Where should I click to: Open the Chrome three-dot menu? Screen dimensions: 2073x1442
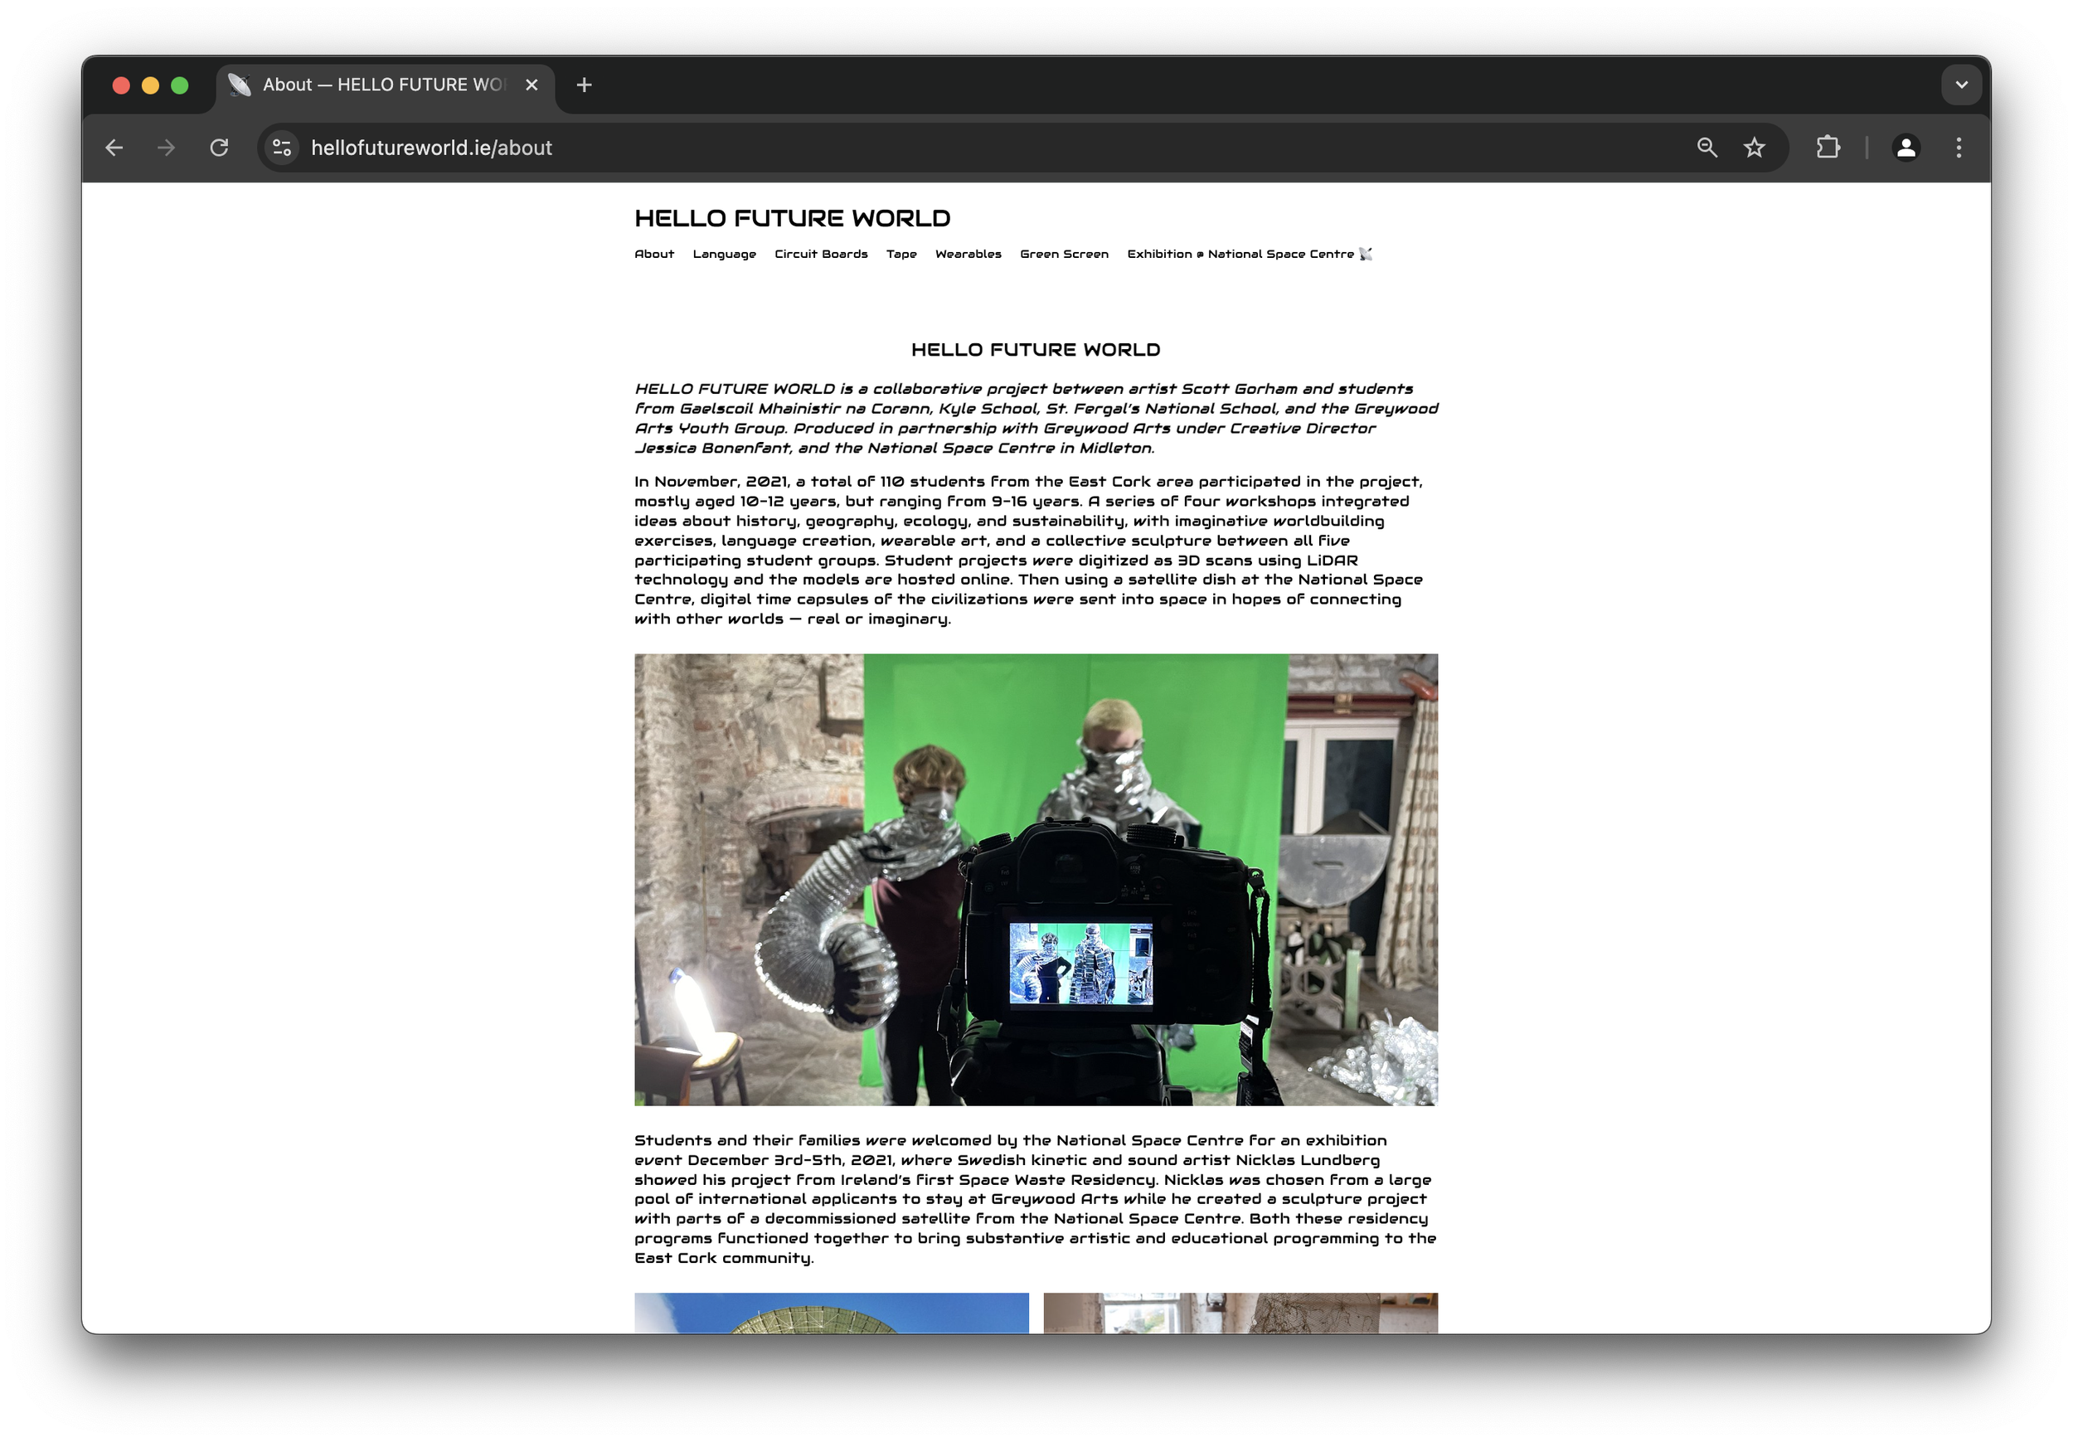click(x=1959, y=148)
